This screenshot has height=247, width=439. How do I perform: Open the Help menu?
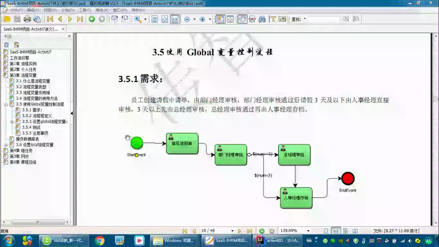tap(138, 10)
